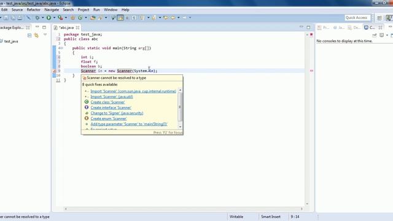The height and width of the screenshot is (221, 393).
Task: Open Package Explorer view menu arrow
Action: click(x=45, y=35)
